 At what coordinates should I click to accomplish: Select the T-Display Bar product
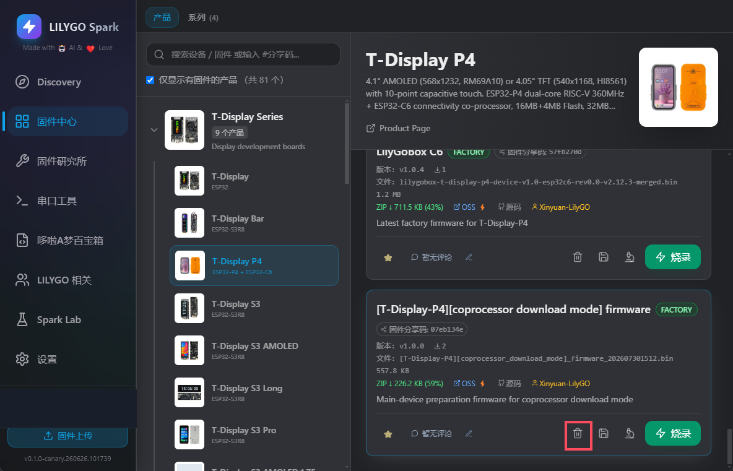tap(254, 223)
